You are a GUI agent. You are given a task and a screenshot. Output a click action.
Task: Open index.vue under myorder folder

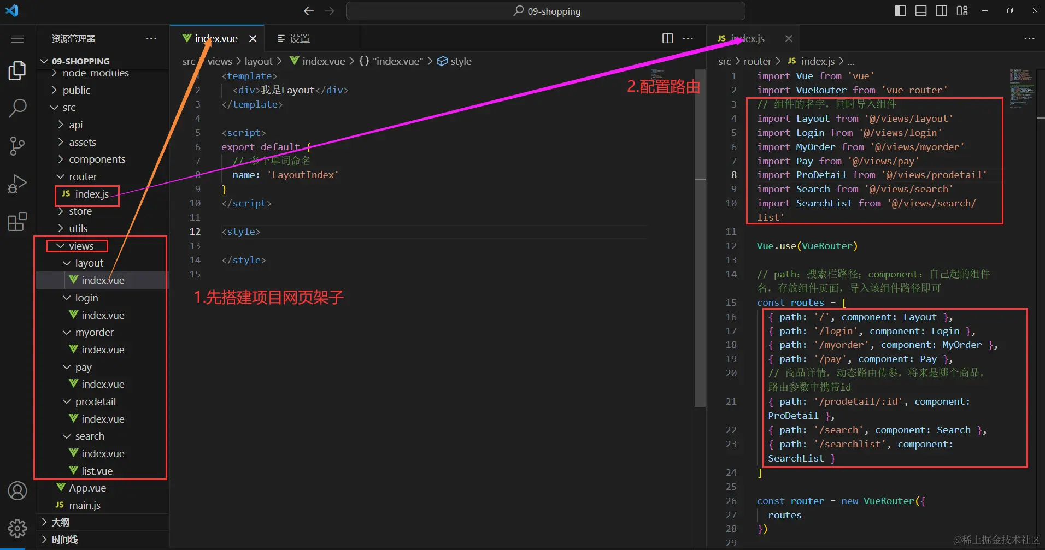(x=103, y=350)
